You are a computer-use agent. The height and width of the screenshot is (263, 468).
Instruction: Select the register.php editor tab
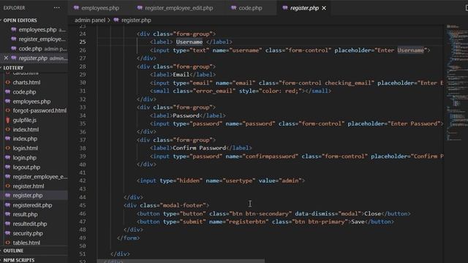click(304, 8)
